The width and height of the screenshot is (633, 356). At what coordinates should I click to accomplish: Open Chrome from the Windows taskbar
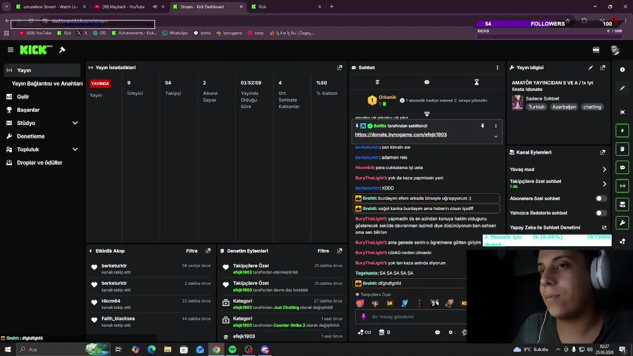pos(216,350)
